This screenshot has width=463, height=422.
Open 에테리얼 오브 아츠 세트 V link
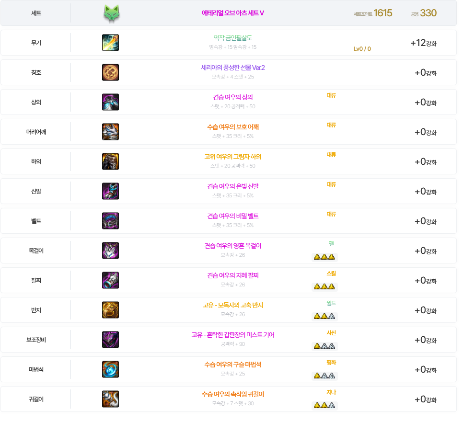coord(232,13)
